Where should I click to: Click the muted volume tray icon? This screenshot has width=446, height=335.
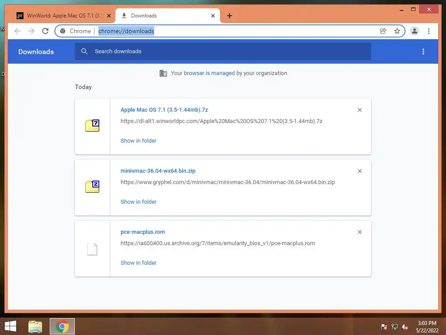point(405,327)
